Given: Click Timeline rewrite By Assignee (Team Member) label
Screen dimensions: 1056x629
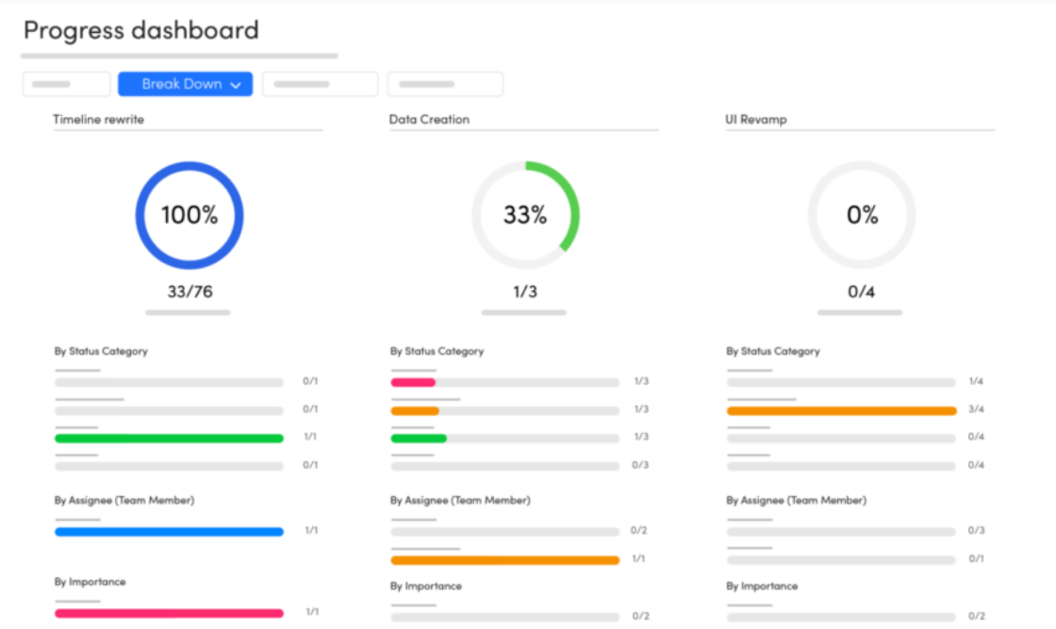Looking at the screenshot, I should pos(124,501).
